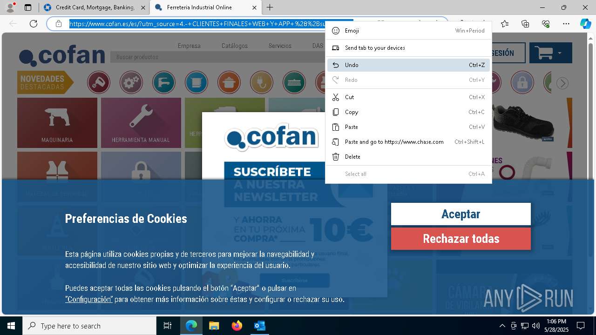Select the orange cooking pot category icon
596x335 pixels.
[x=229, y=83]
